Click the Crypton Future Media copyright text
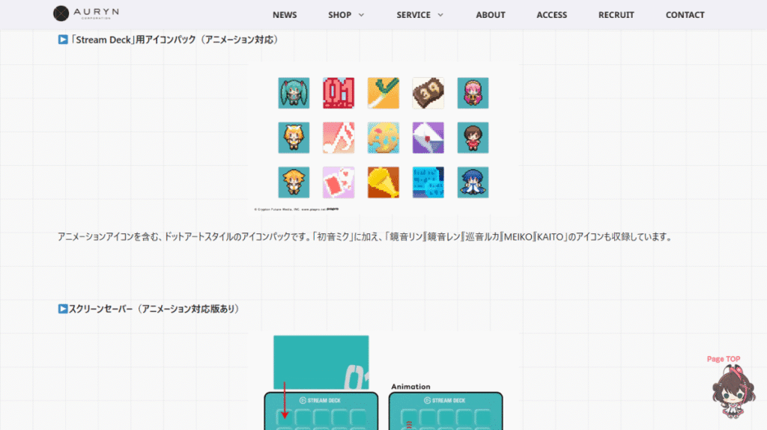The height and width of the screenshot is (430, 767). point(296,209)
